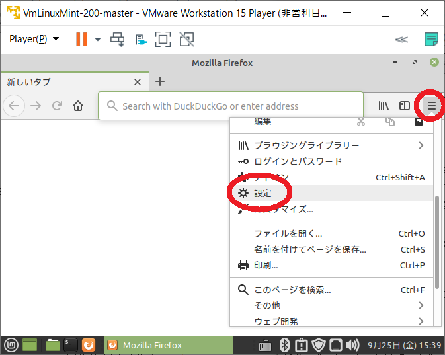
Task: Minimize the Mozilla Firefox window
Action: coord(395,62)
